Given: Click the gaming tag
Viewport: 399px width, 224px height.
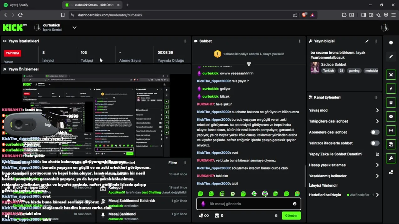Looking at the screenshot, I should 354,71.
